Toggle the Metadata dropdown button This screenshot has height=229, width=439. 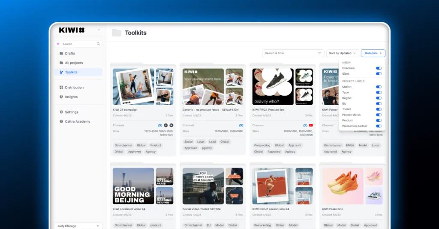tap(373, 53)
